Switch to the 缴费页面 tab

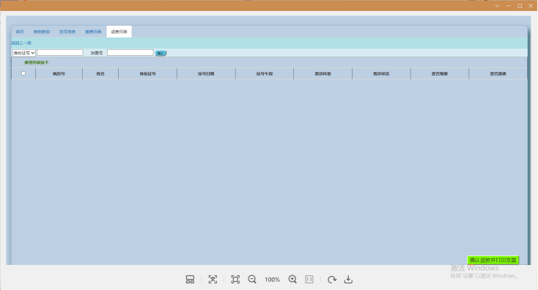pos(93,32)
